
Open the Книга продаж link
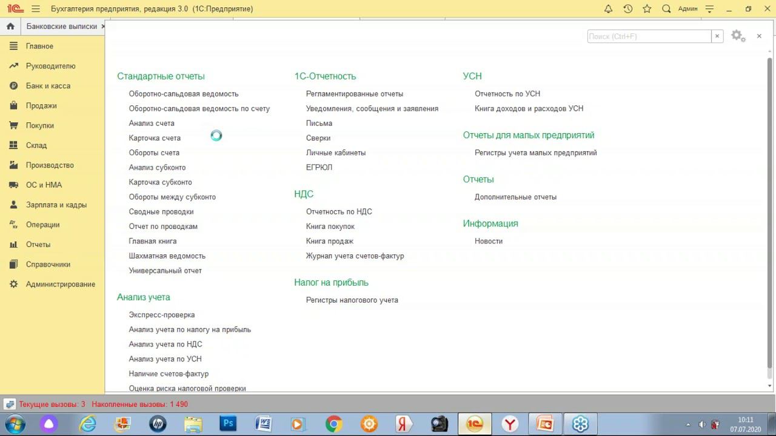(330, 241)
